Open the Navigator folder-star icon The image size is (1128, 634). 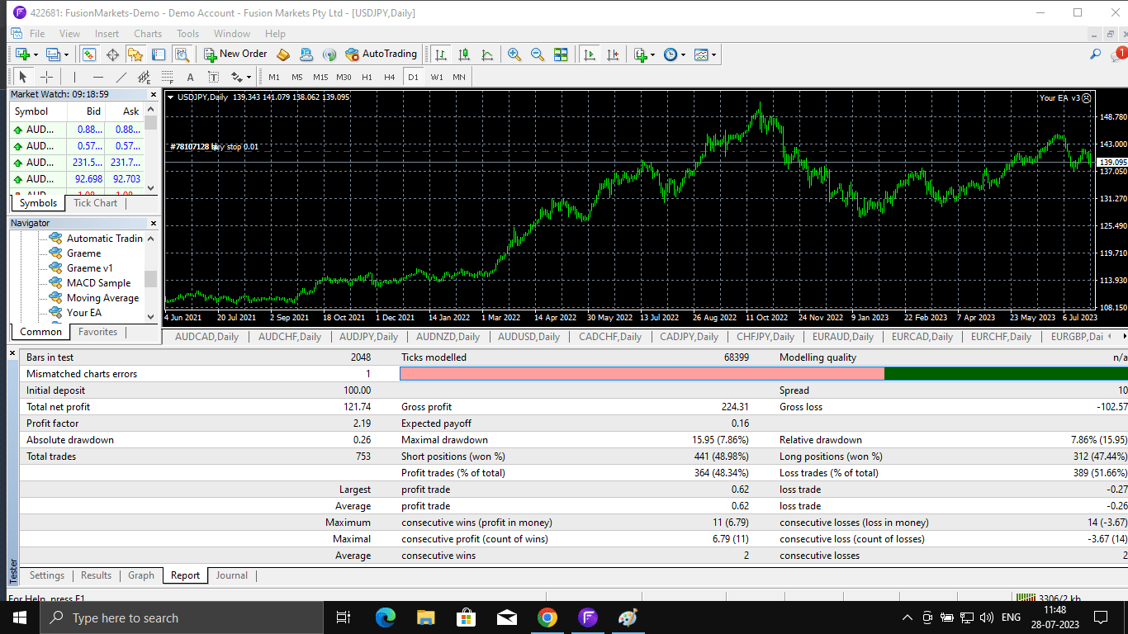[x=135, y=54]
